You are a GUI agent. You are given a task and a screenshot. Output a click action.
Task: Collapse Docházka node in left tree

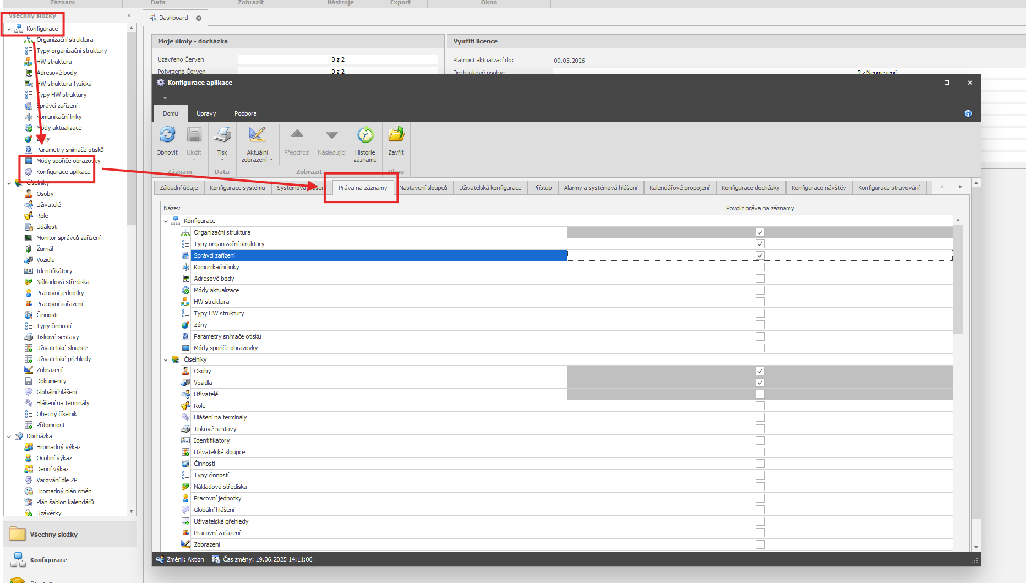point(9,437)
